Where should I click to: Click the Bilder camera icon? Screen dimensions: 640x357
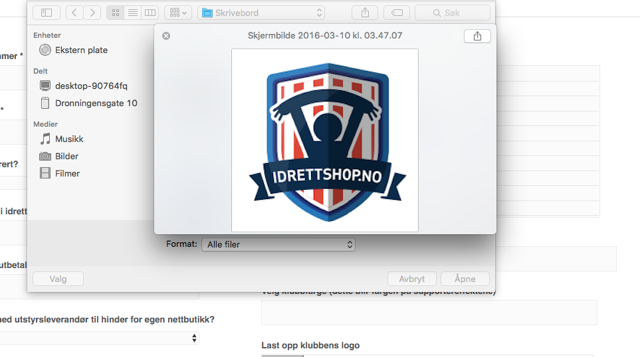[45, 156]
